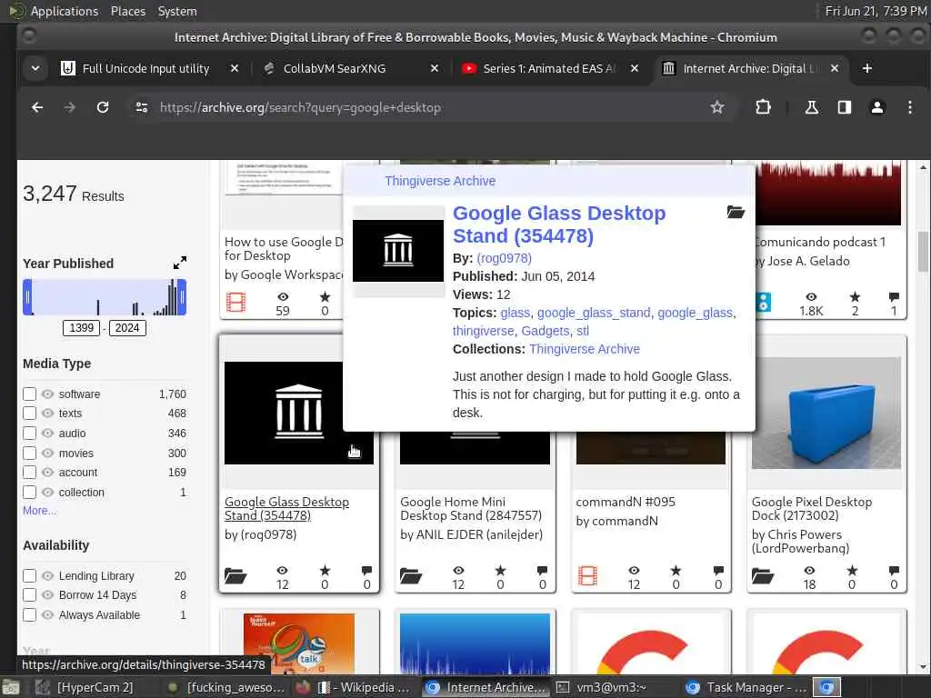This screenshot has width=931, height=698.
Task: Click views eye on commandN #095 card
Action: pyautogui.click(x=634, y=571)
